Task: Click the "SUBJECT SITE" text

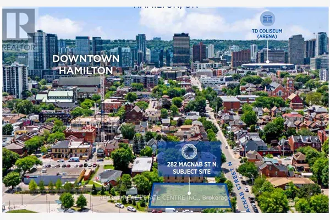Action: 191,172
